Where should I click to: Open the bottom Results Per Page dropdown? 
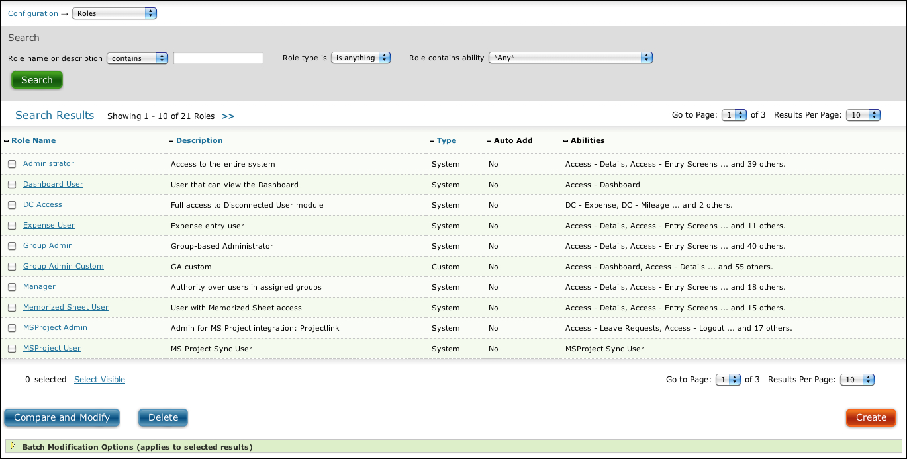[x=857, y=380]
